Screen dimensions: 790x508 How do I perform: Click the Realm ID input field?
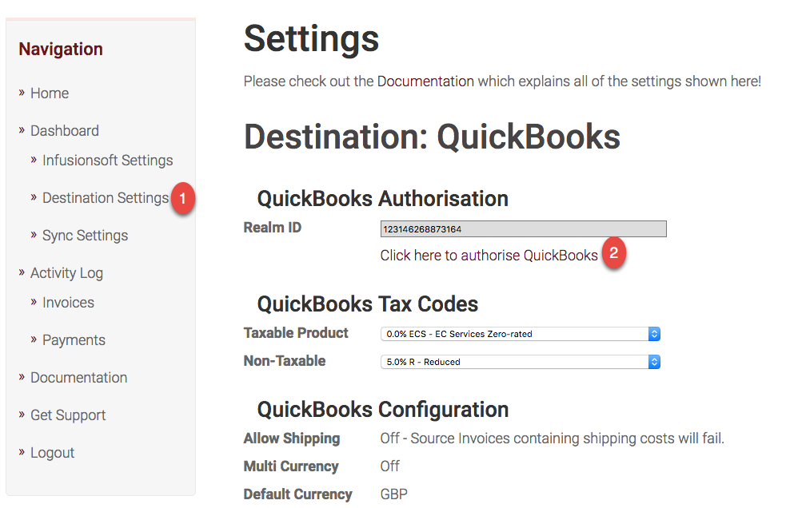524,229
